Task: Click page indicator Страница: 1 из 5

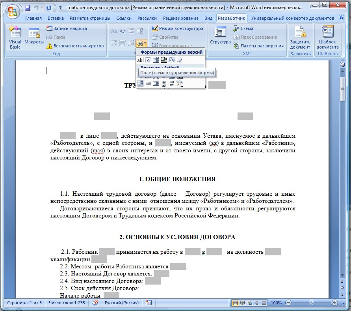Action: pyautogui.click(x=24, y=303)
